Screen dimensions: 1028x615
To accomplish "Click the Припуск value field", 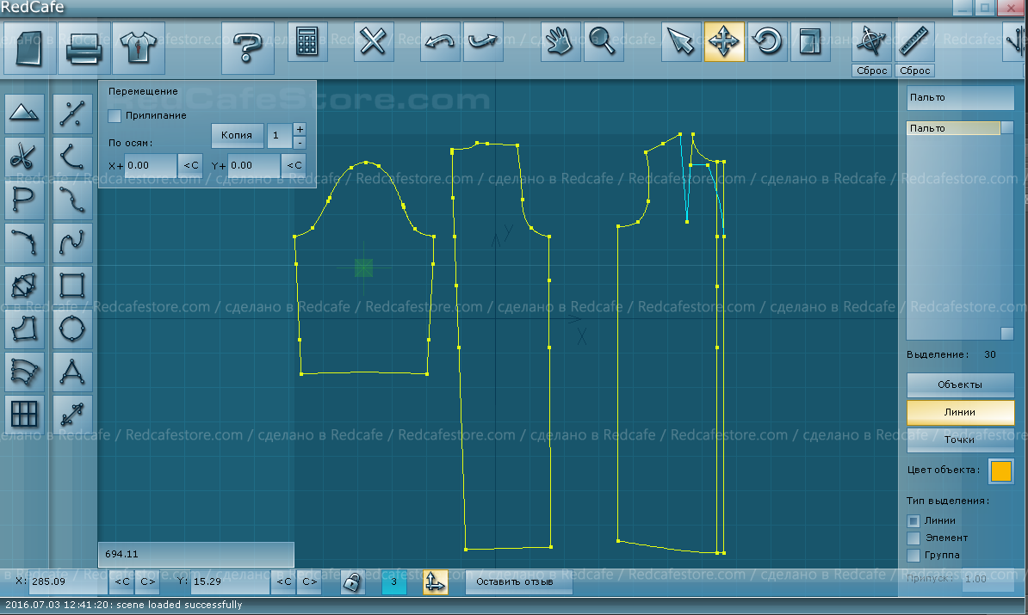I will coord(988,579).
